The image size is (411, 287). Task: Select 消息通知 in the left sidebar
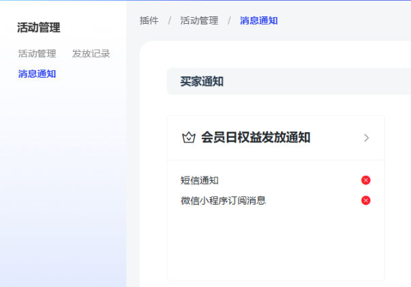[x=37, y=74]
